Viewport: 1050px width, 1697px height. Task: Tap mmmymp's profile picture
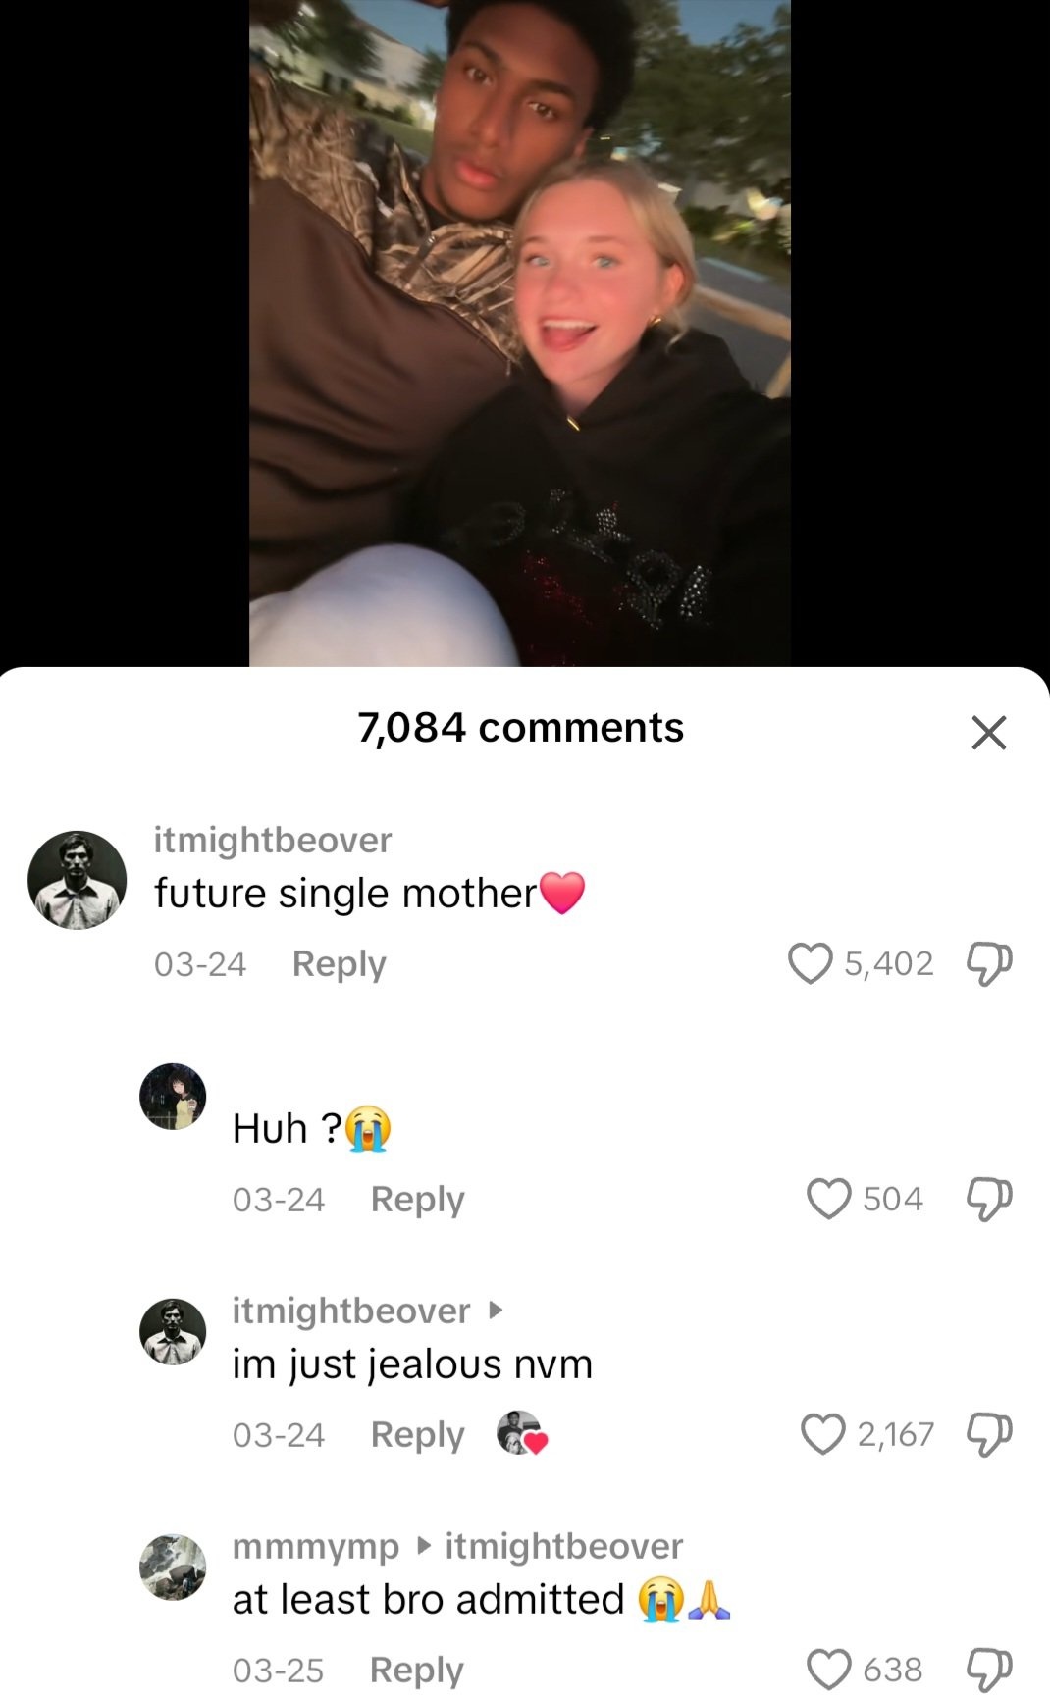[173, 1568]
